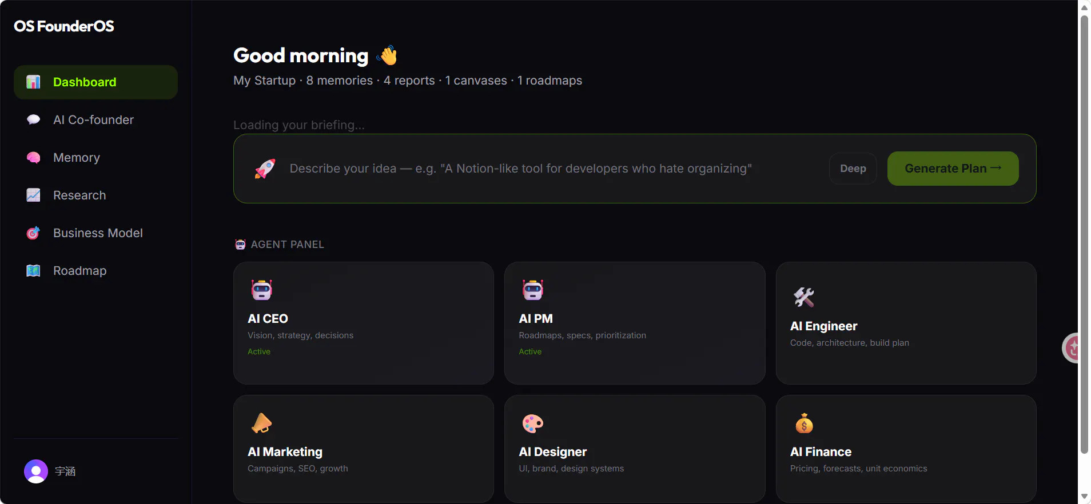The height and width of the screenshot is (504, 1091).
Task: Click Roadmaps, specs, prioritization description
Action: (582, 335)
